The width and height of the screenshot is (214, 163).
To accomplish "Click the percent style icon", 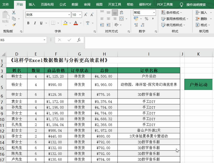I will point(146,19).
